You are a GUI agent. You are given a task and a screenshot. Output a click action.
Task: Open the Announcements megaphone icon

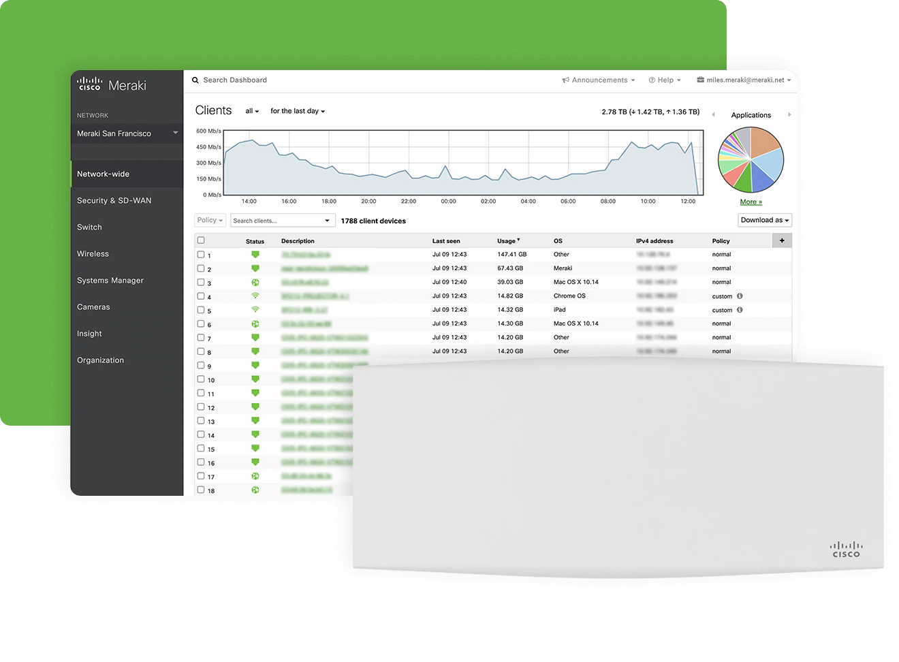(565, 80)
